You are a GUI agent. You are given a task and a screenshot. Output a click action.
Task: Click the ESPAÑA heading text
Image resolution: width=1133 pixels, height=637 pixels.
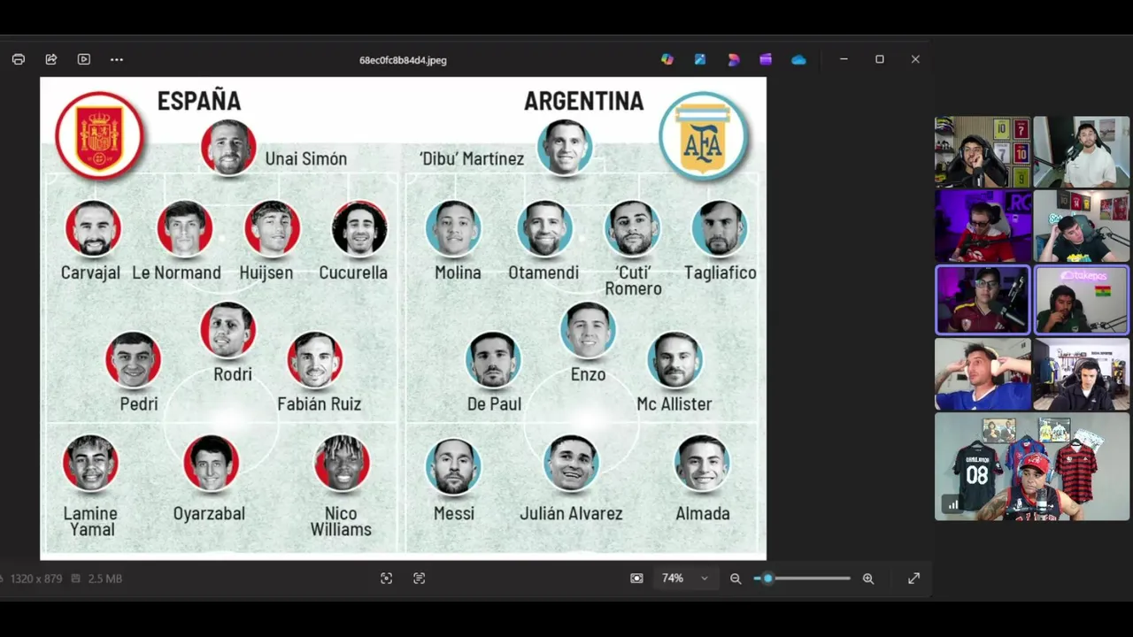199,101
